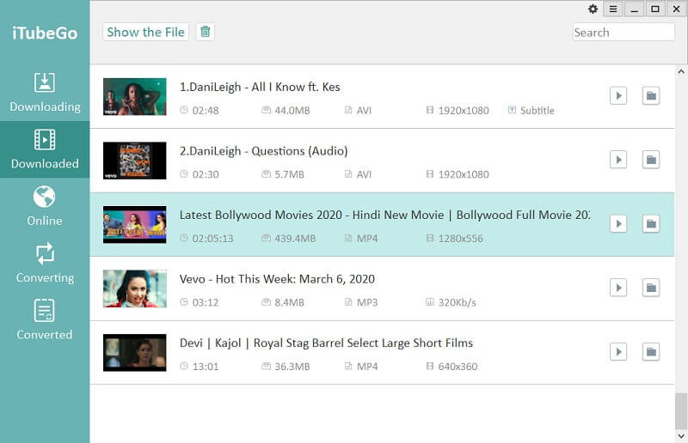Screen dimensions: 688x443
Task: Open the Converted files section
Action: (x=45, y=320)
